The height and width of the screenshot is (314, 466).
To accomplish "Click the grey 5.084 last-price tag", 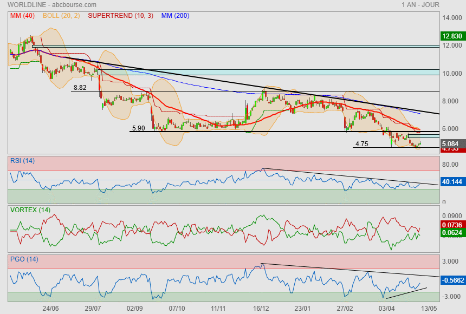I will (x=452, y=144).
